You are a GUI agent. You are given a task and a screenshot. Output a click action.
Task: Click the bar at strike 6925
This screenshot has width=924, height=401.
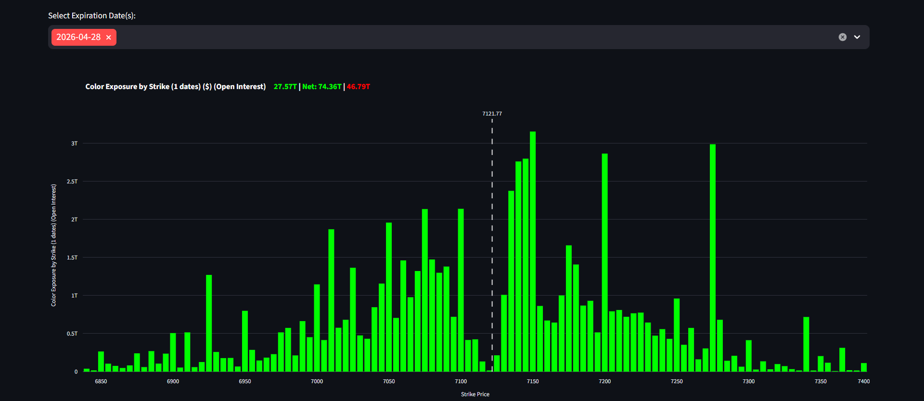pyautogui.click(x=209, y=323)
